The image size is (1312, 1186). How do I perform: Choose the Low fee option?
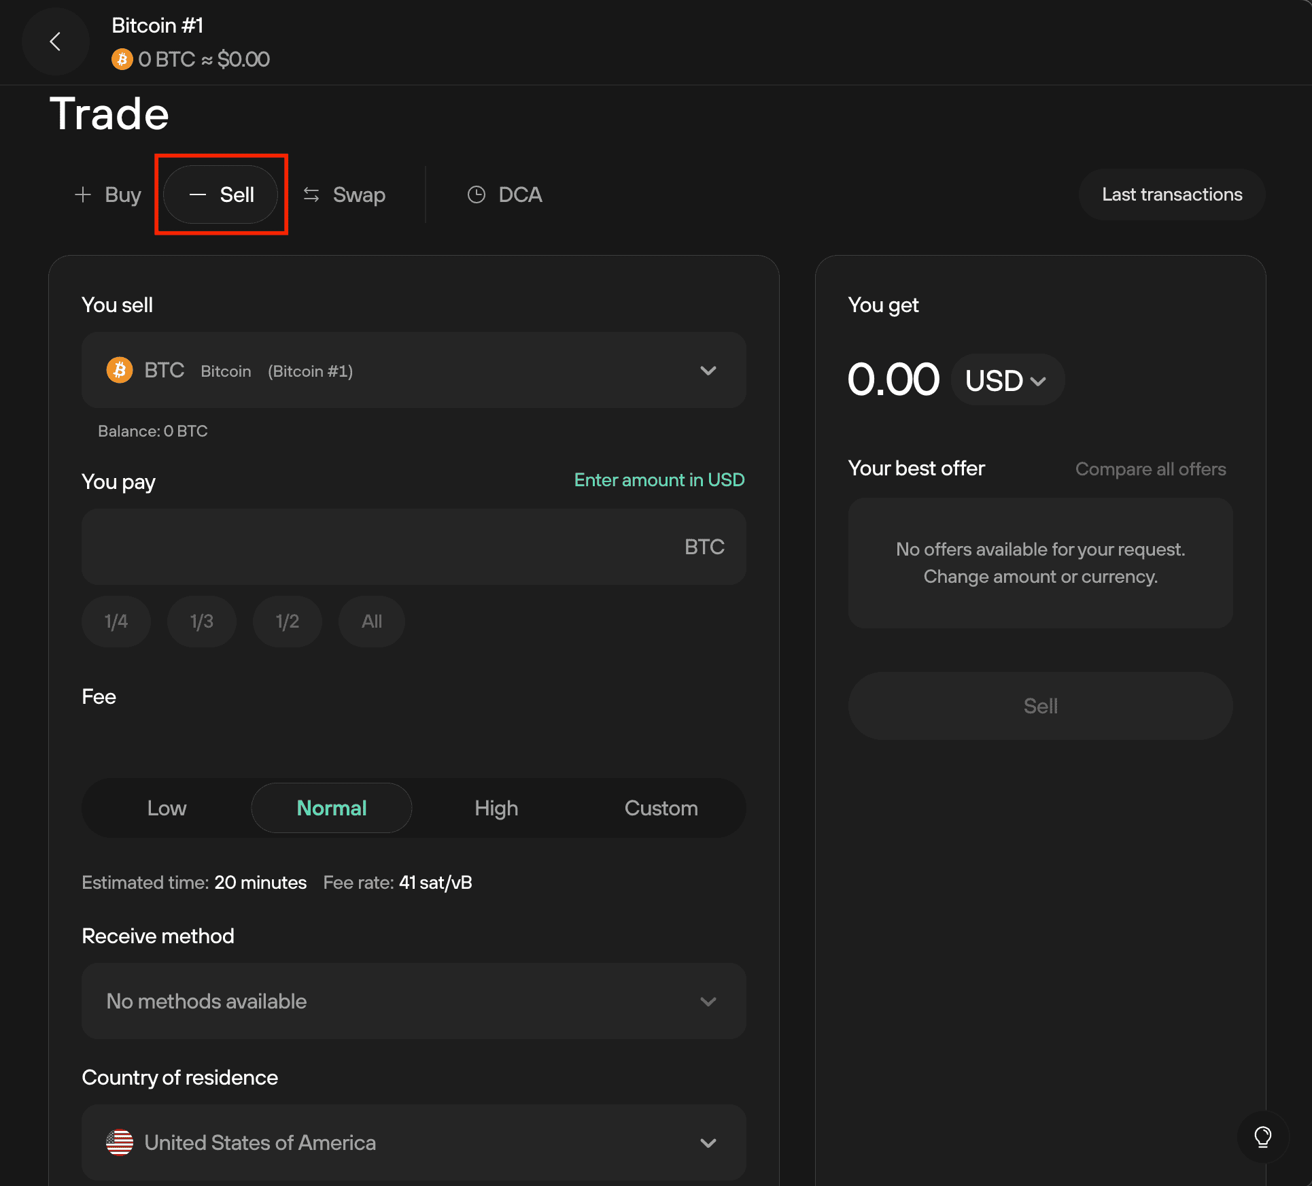coord(167,808)
